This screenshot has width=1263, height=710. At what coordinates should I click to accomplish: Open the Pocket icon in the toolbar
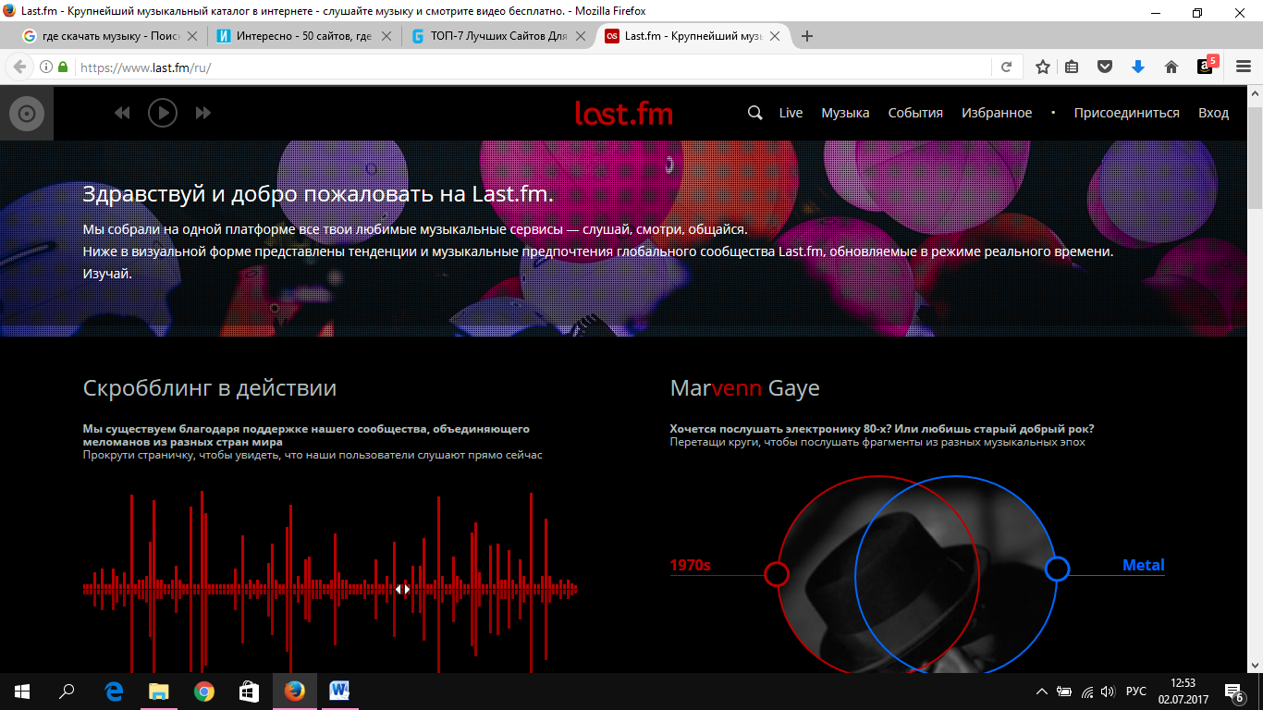[1104, 67]
